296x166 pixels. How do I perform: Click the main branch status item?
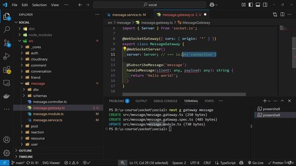[18, 163]
